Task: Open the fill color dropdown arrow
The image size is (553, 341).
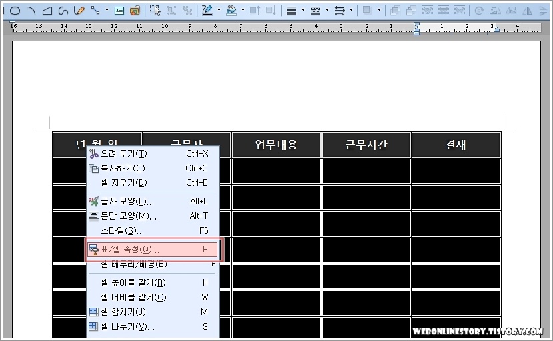Action: click(x=243, y=10)
